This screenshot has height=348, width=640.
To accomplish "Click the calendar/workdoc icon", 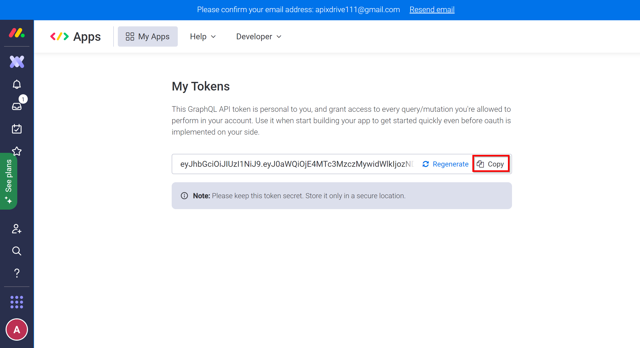I will 17,128.
